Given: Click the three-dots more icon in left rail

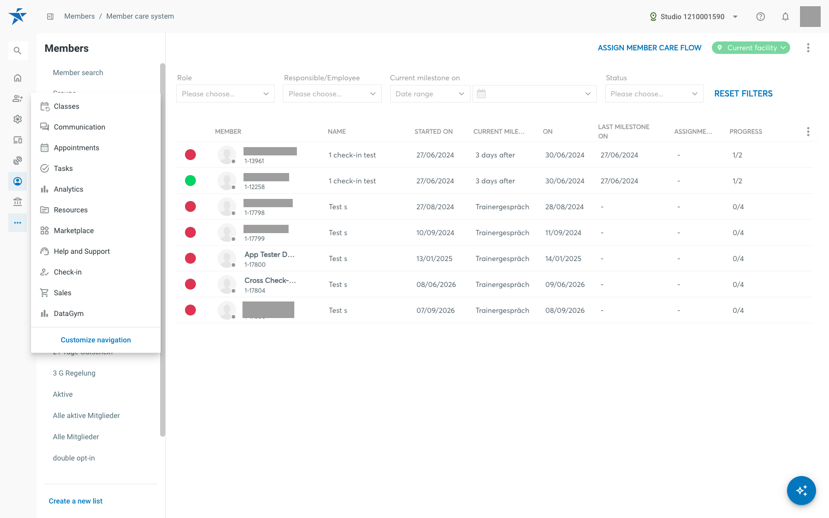Looking at the screenshot, I should click(x=18, y=223).
